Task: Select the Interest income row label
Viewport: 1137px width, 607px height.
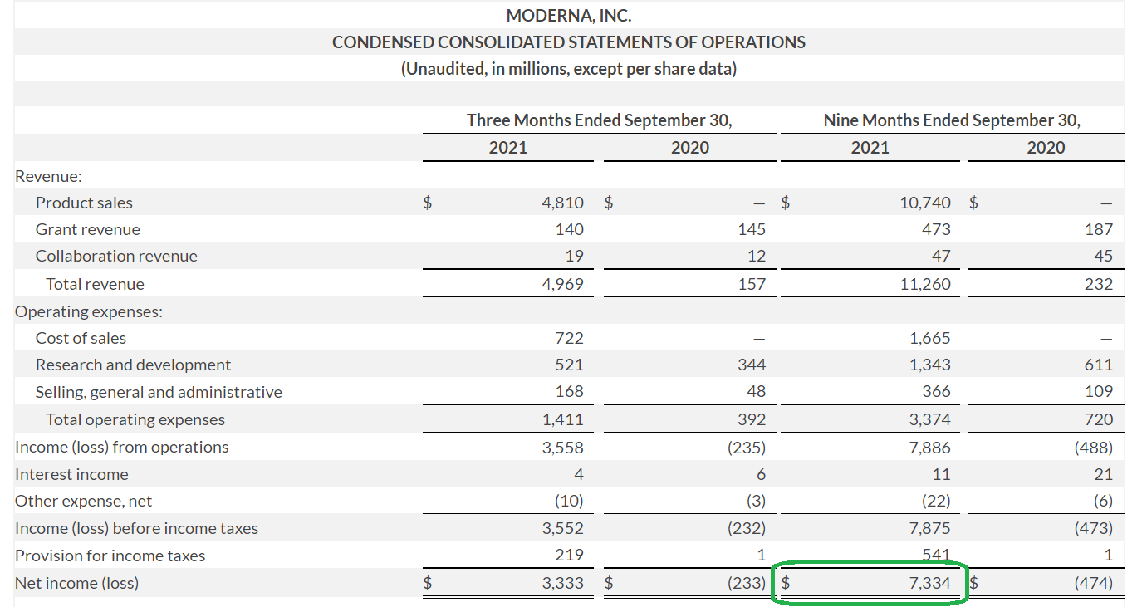Action: tap(71, 474)
